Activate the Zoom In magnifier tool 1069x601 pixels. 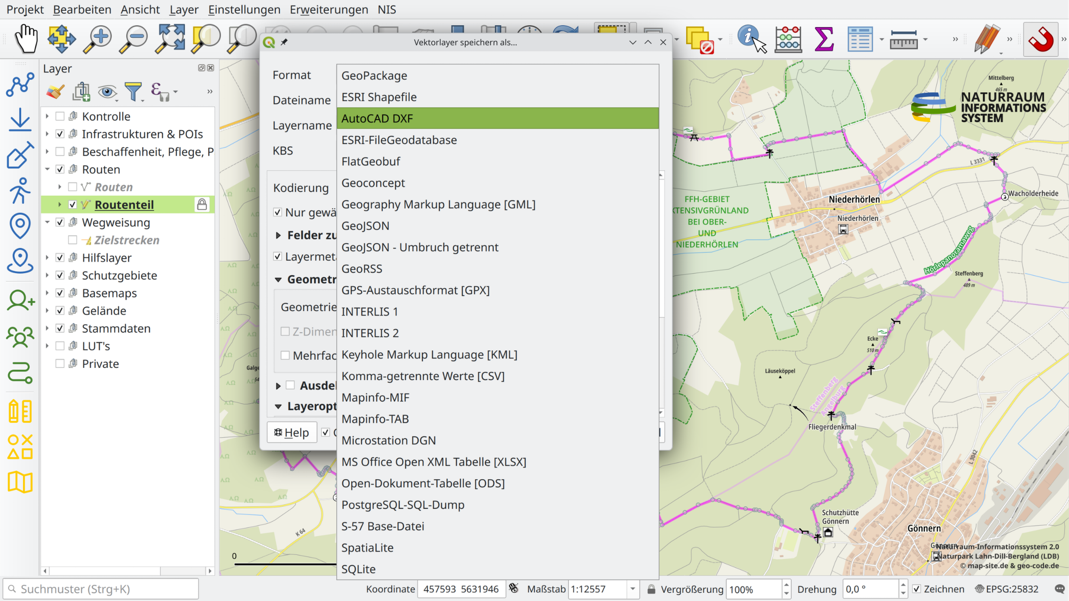click(x=98, y=39)
